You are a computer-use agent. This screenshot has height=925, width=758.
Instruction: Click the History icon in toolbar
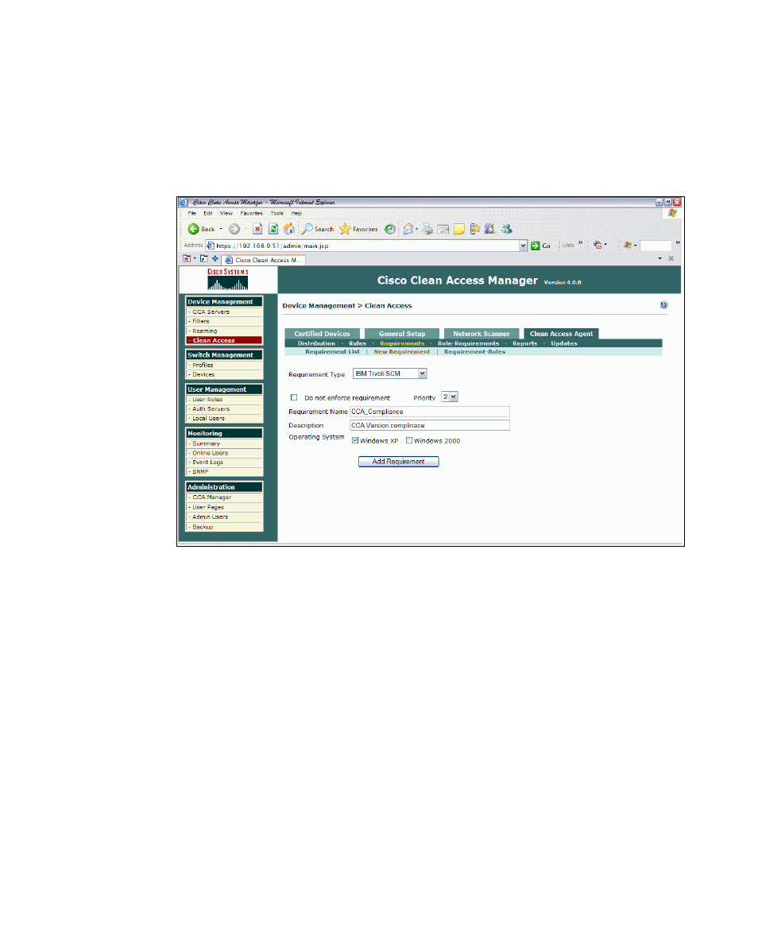click(390, 229)
